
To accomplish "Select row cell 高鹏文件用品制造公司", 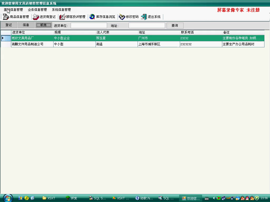I will pos(32,44).
